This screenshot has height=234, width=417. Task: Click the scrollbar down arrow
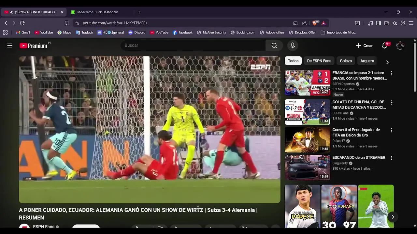point(415,226)
